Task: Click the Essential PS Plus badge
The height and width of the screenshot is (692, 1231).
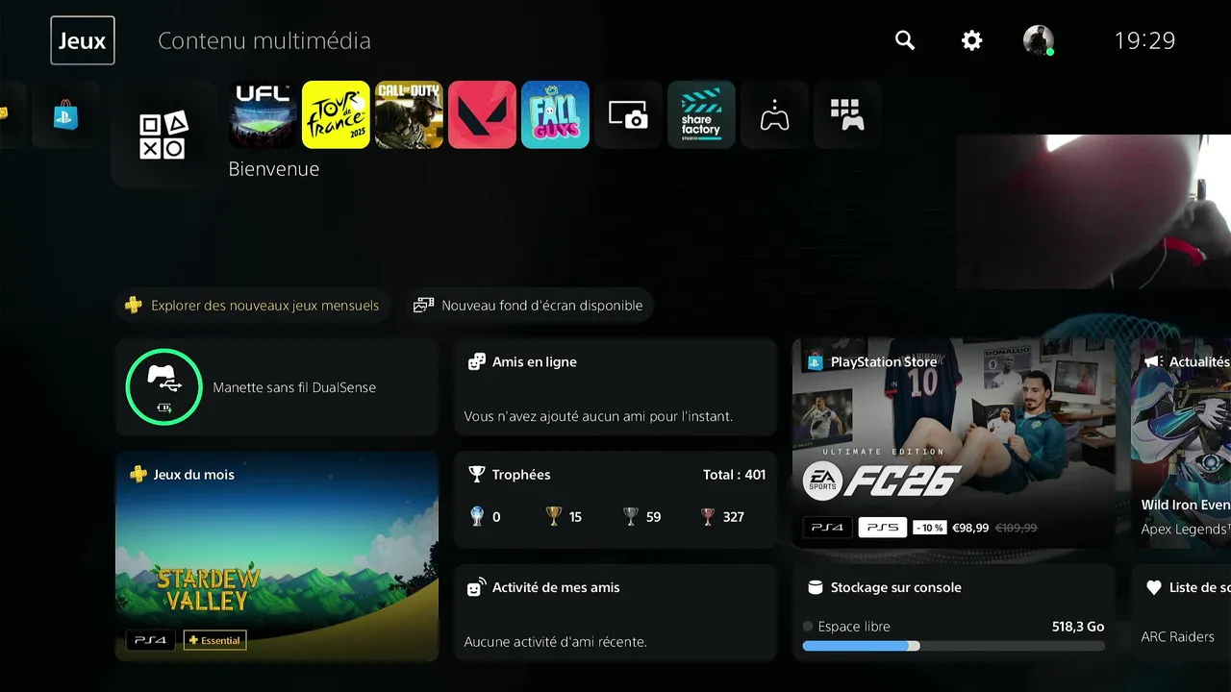Action: tap(214, 640)
